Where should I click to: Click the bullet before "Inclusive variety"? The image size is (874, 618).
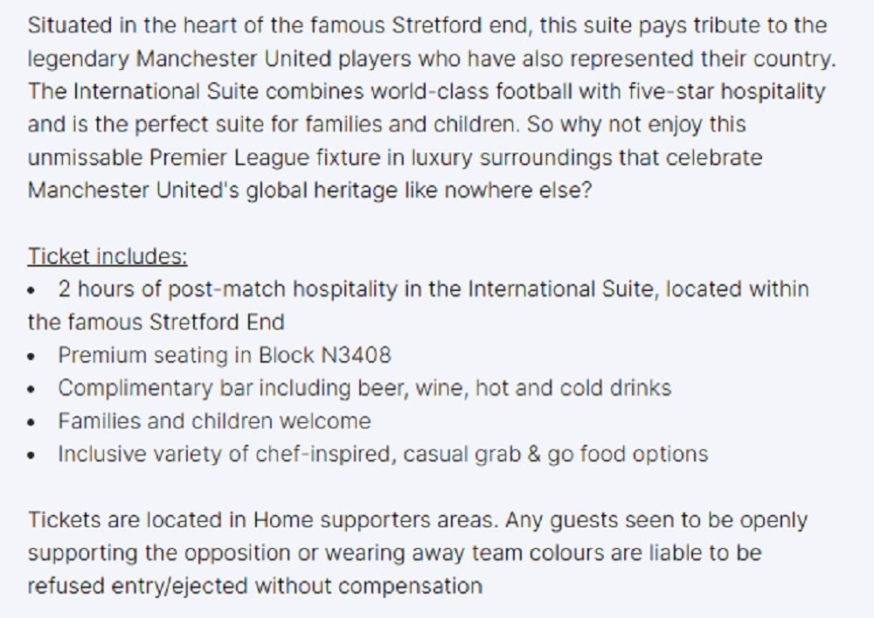[32, 455]
